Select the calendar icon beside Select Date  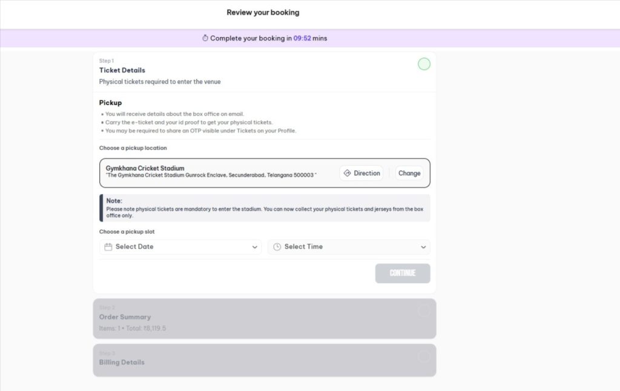click(x=108, y=247)
